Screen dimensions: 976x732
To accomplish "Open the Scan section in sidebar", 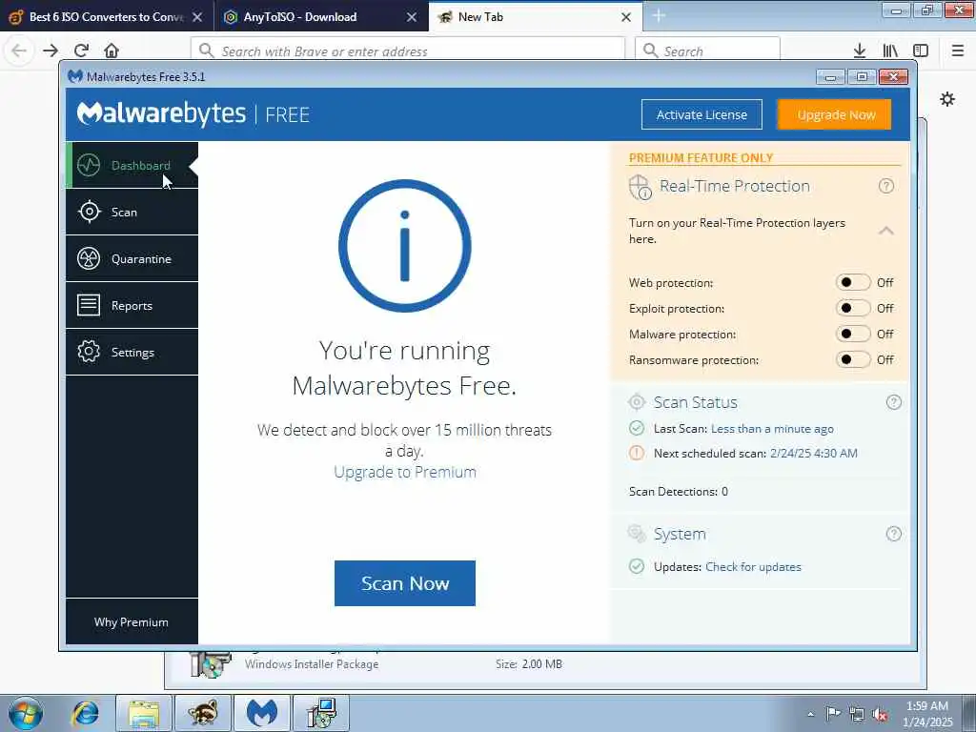I will pyautogui.click(x=132, y=212).
